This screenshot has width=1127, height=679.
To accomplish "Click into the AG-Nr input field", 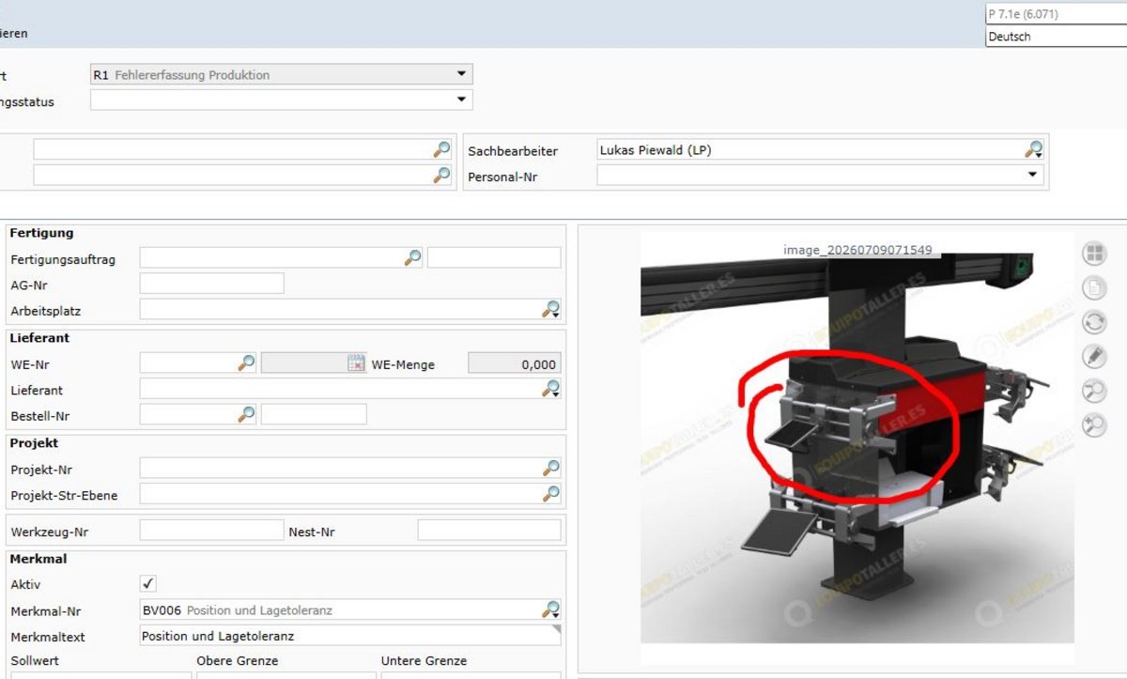I will pyautogui.click(x=211, y=284).
